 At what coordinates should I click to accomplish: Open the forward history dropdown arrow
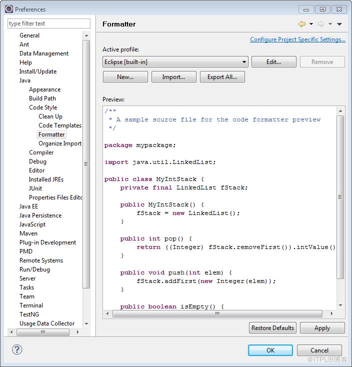coord(330,24)
